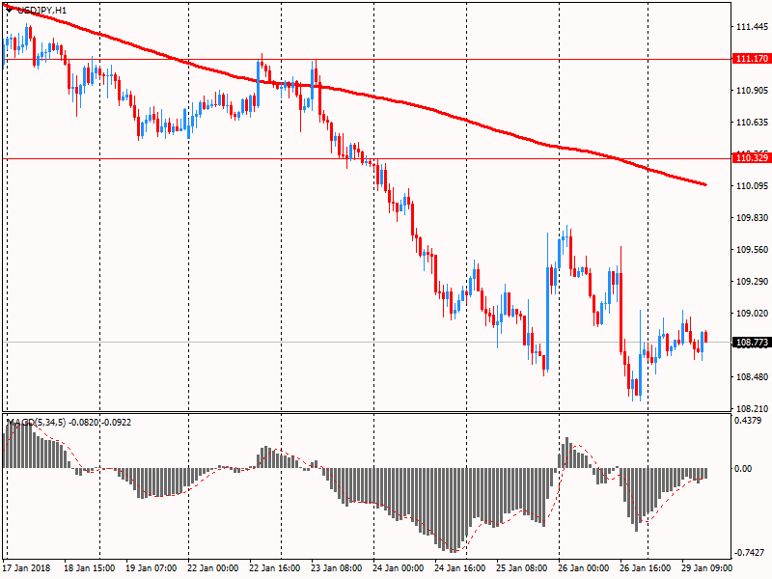Click time axis label 17 Jan 2018

[27, 567]
